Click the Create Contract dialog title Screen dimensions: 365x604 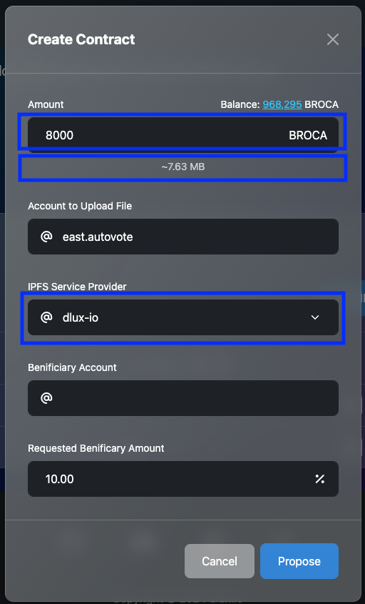click(81, 39)
